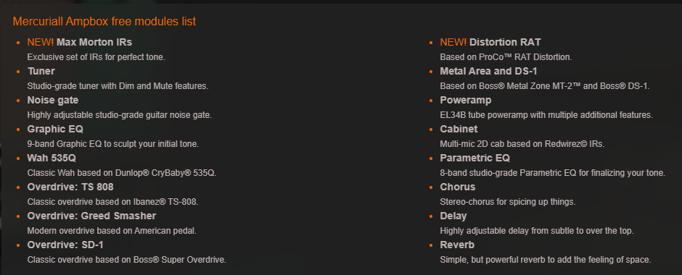Open the Reverb module entry
Image resolution: width=682 pixels, height=275 pixels.
click(x=457, y=245)
